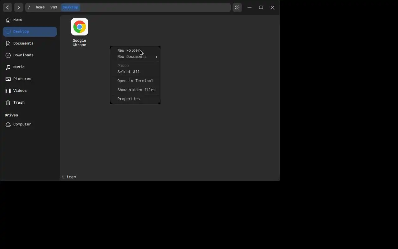Open Downloads label in the sidebar

click(x=23, y=55)
